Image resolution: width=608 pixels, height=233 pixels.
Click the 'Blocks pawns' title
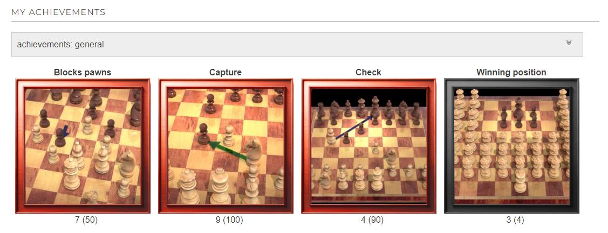(x=83, y=73)
